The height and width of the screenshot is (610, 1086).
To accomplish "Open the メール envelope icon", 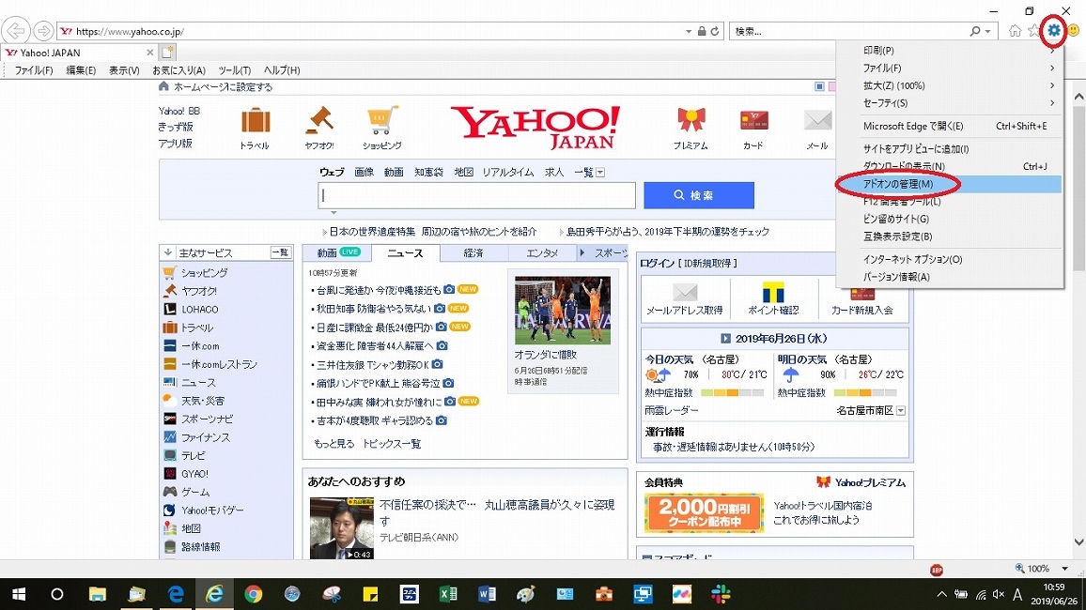I will [x=817, y=120].
